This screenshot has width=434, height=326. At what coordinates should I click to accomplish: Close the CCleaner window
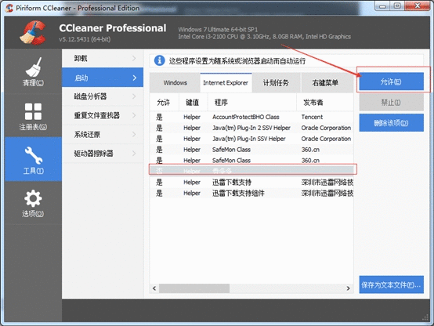tap(418, 5)
